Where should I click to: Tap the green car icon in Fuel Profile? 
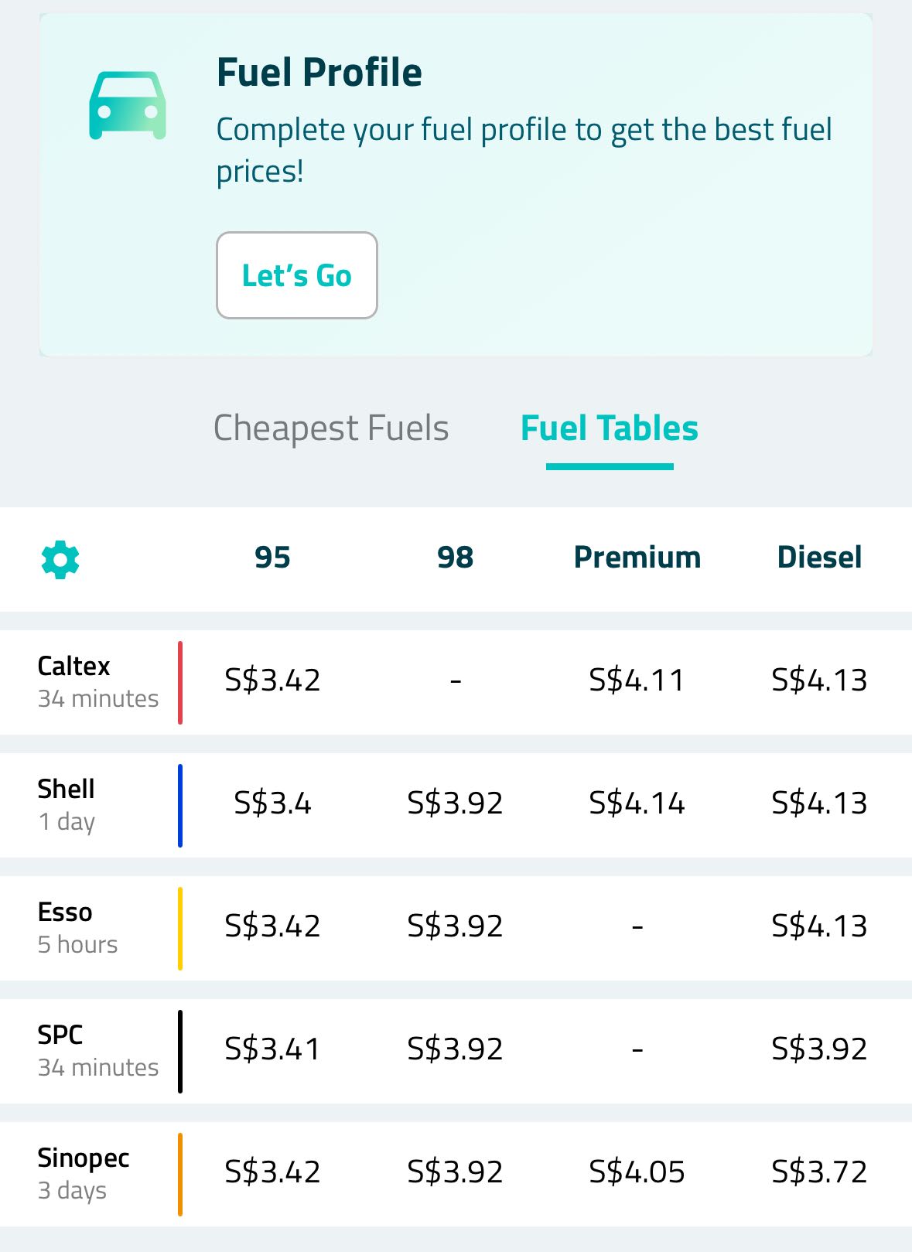point(128,106)
